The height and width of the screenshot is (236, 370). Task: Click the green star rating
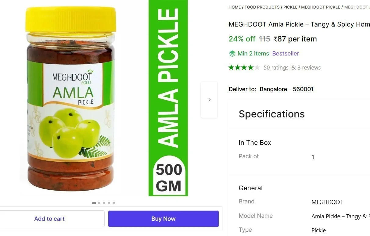coord(244,68)
